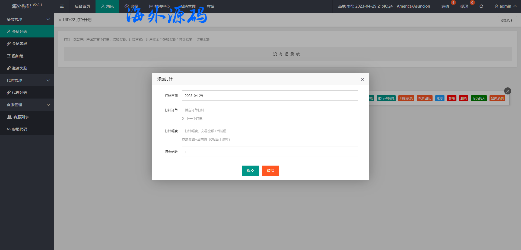Click the green 提交 button
The width and height of the screenshot is (521, 250).
pos(250,171)
